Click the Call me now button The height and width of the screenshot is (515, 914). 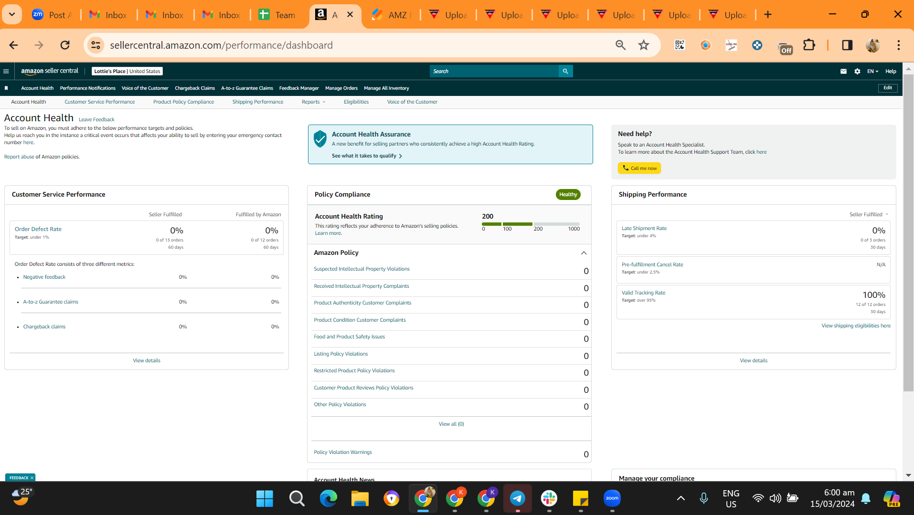[639, 168]
